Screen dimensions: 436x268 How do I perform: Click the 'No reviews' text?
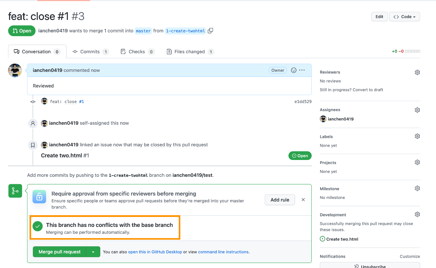pyautogui.click(x=330, y=81)
